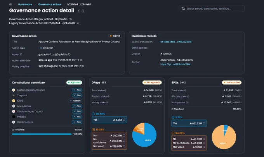264x157 pixels.
Task: Show info for DReps Yes amount 4.96B
Action: tap(124, 120)
